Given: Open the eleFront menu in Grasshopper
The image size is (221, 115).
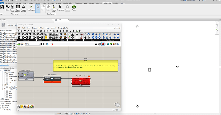Looking at the screenshot, I should [x=53, y=28].
